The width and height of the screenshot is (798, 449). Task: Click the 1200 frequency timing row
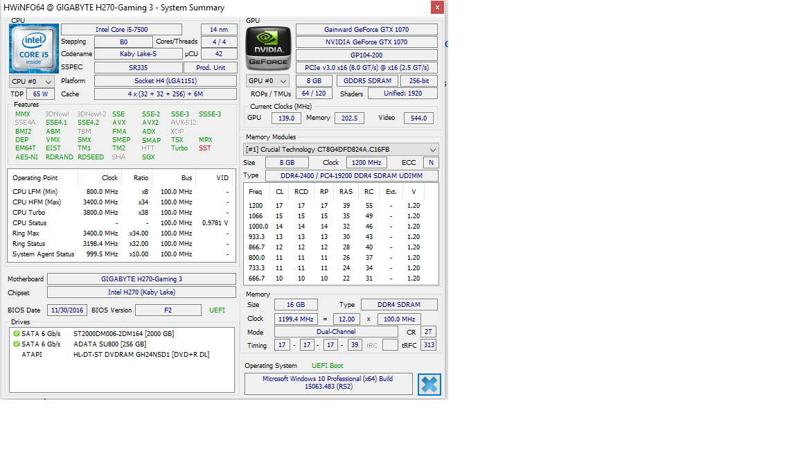point(341,206)
